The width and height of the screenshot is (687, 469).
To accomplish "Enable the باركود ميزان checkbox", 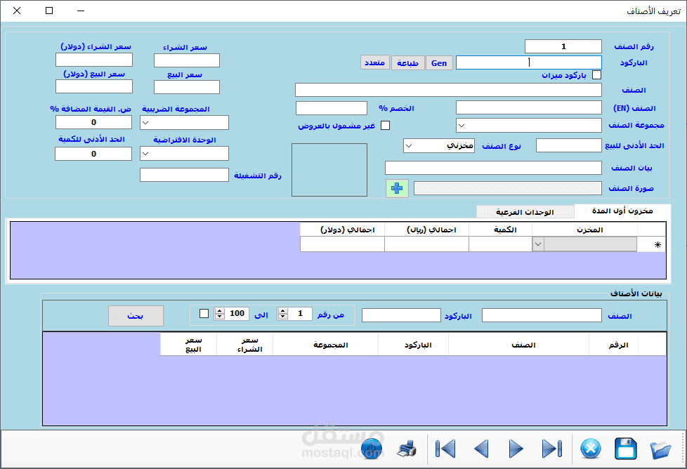I will click(x=596, y=75).
